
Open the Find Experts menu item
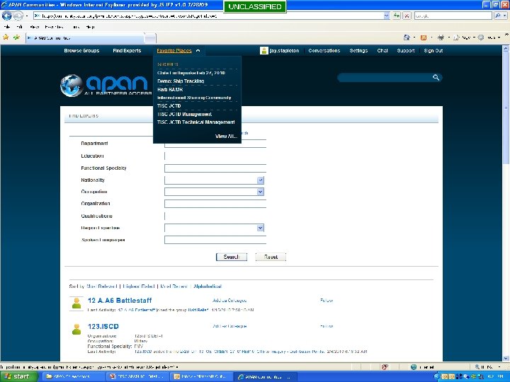tap(127, 51)
